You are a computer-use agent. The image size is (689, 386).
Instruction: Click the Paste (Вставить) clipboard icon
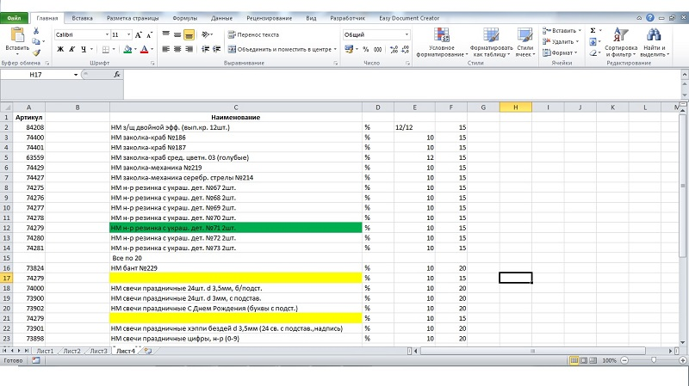pyautogui.click(x=16, y=35)
